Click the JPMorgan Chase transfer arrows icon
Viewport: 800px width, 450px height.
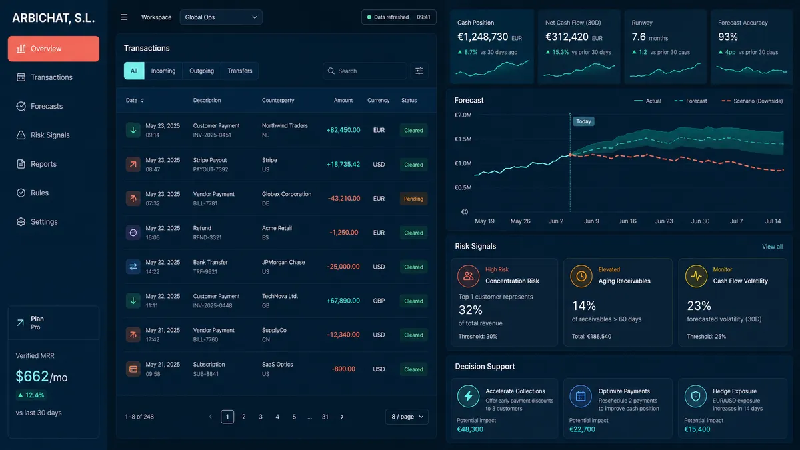tap(133, 267)
